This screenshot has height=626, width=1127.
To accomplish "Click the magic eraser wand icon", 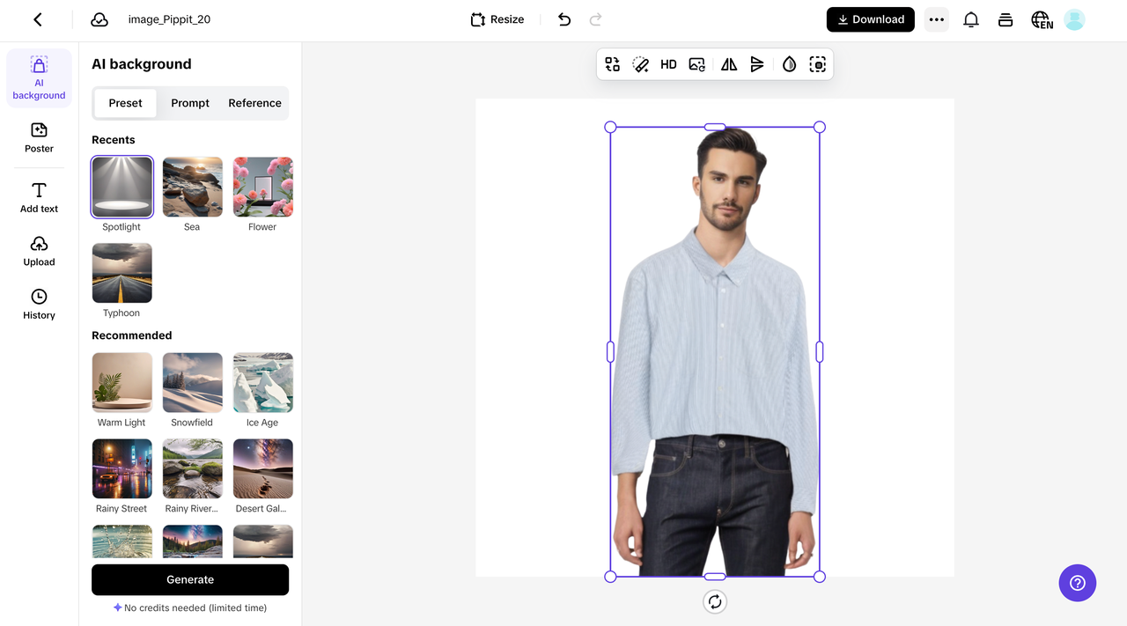I will (641, 64).
